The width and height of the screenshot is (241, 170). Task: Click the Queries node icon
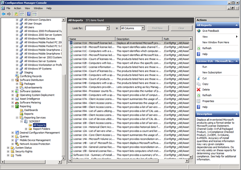[x=17, y=137]
